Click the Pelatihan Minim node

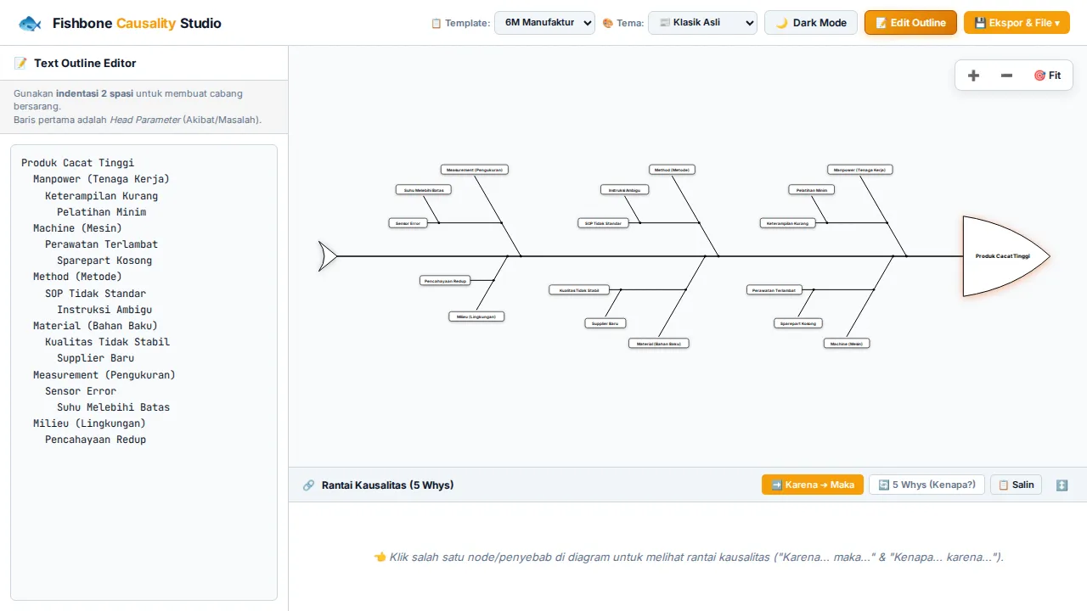(x=811, y=190)
